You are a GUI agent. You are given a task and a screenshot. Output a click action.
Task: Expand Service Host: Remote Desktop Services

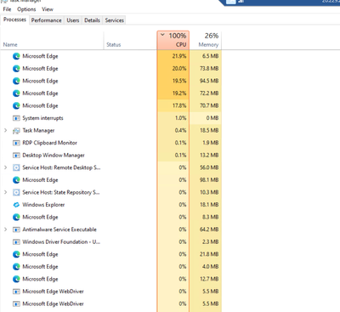pos(5,167)
